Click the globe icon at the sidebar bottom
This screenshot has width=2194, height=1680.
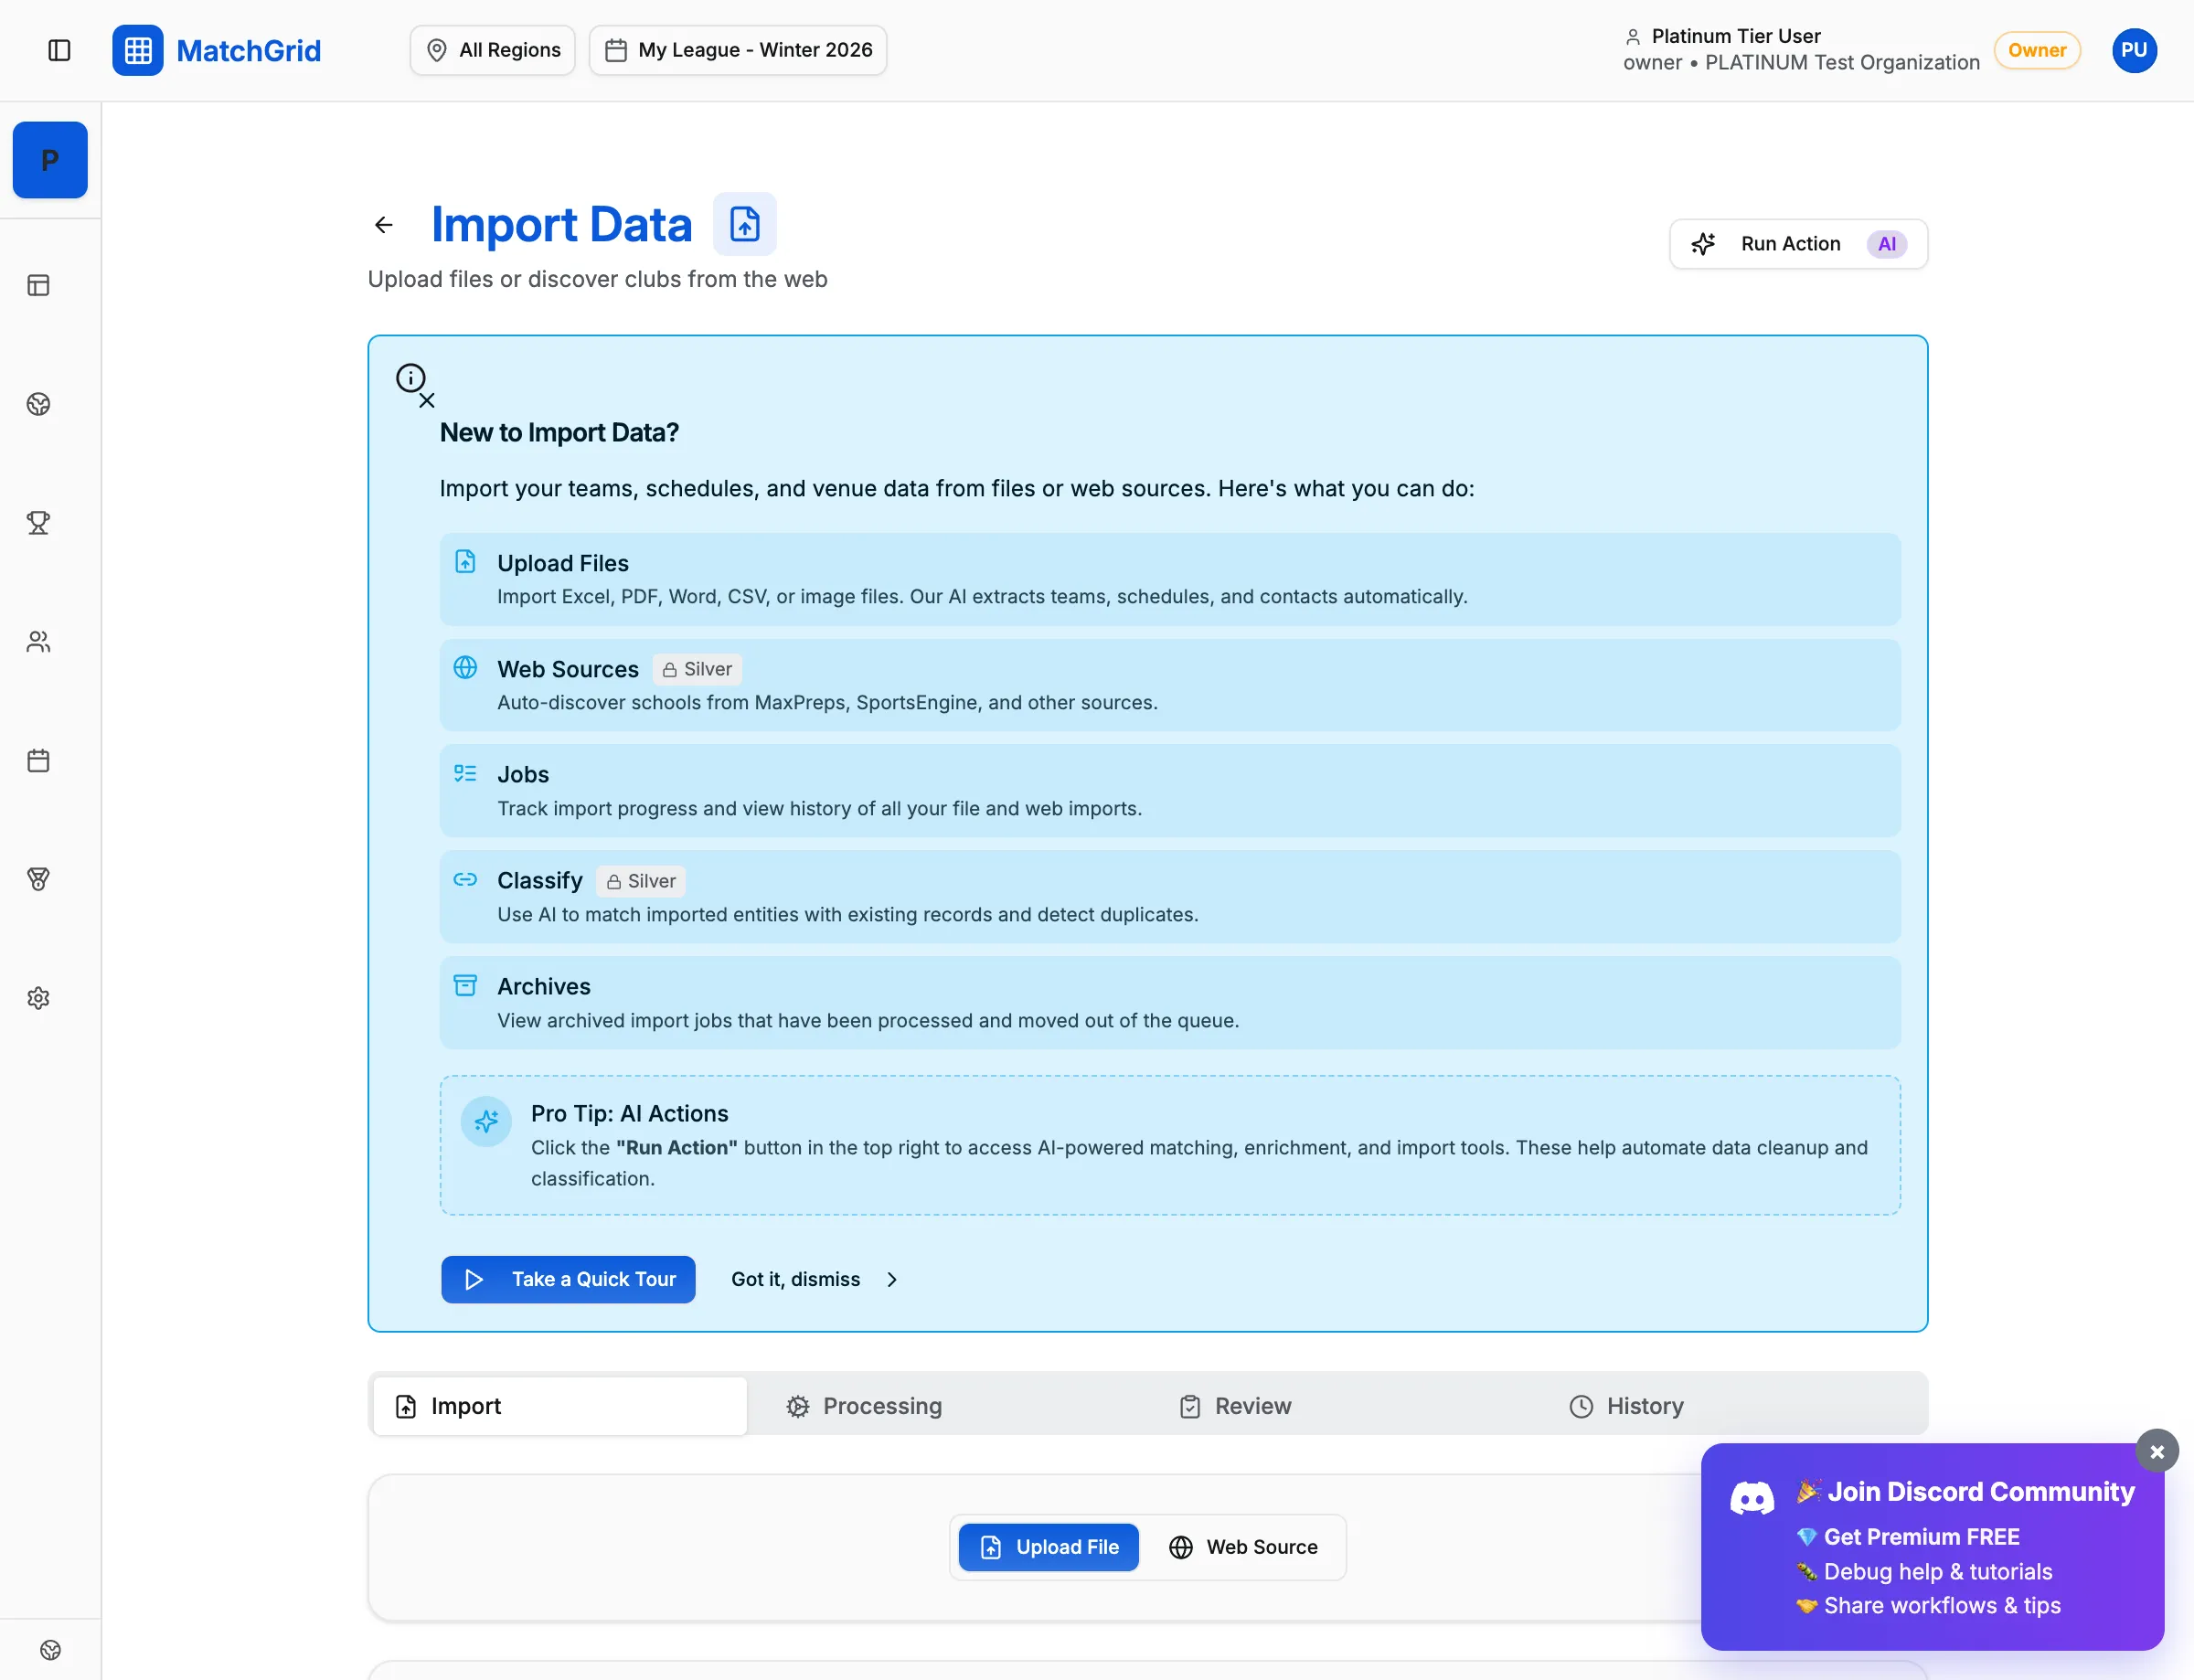(x=51, y=1649)
